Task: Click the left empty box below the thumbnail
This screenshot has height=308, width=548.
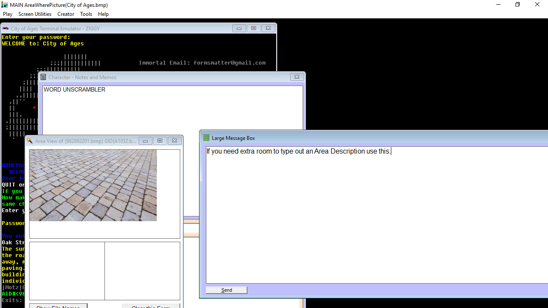Action: click(66, 271)
